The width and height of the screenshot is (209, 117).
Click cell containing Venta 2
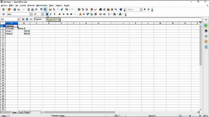(11, 34)
